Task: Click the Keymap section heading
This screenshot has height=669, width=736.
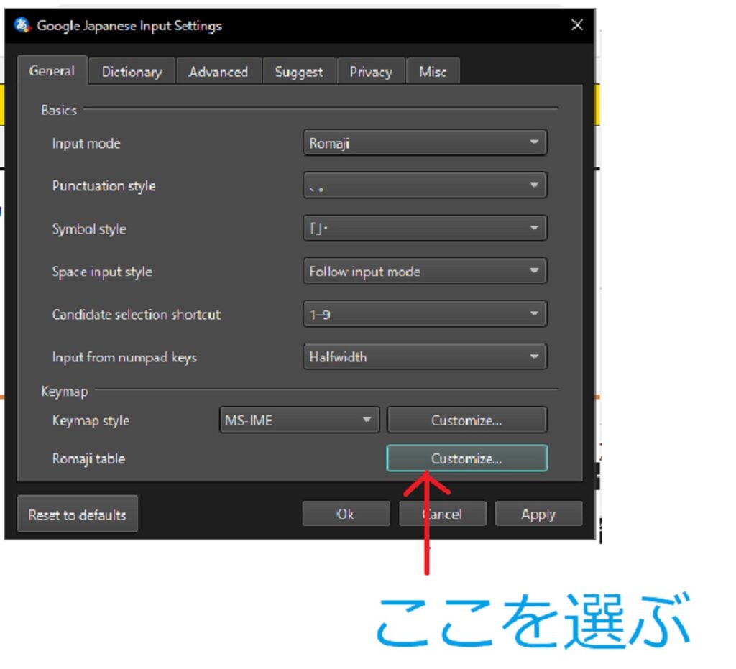Action: click(64, 391)
